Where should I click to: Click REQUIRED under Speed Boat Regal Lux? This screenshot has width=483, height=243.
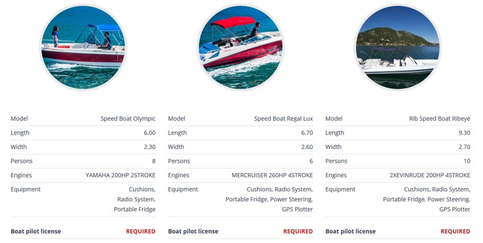click(x=298, y=232)
